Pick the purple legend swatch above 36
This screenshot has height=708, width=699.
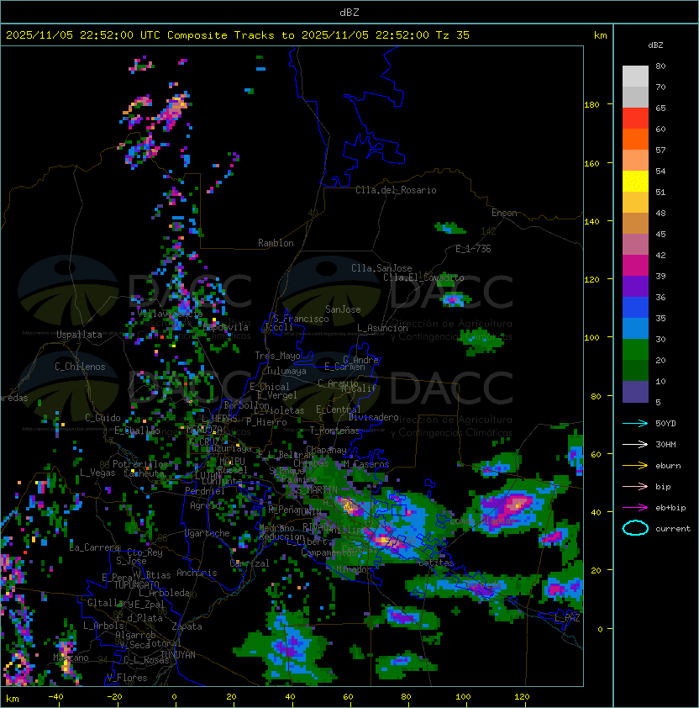coord(635,286)
